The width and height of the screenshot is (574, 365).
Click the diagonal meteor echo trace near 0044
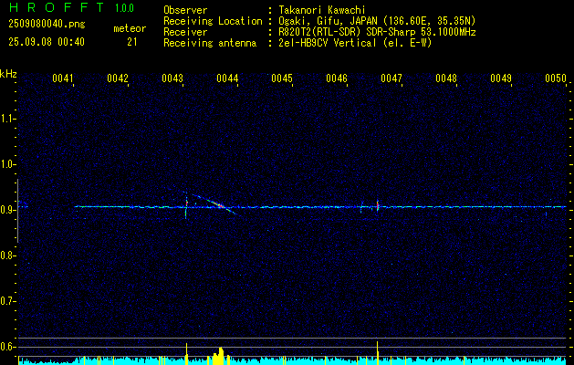tap(214, 203)
